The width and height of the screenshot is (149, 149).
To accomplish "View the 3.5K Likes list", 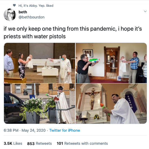I will (x=13, y=143).
